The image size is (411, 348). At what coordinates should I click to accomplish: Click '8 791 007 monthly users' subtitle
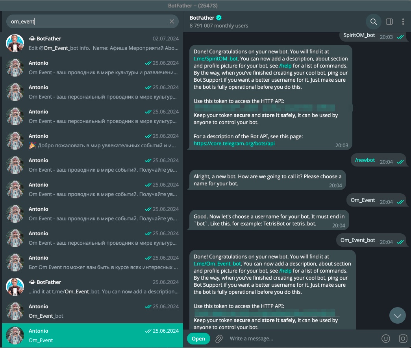tap(219, 26)
